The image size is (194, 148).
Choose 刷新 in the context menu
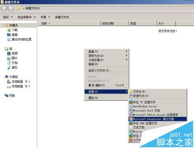(106, 64)
